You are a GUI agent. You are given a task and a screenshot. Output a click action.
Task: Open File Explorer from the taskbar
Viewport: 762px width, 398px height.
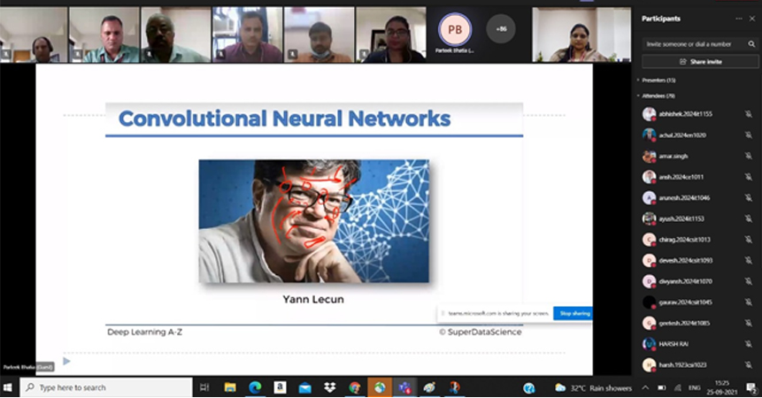click(x=230, y=387)
